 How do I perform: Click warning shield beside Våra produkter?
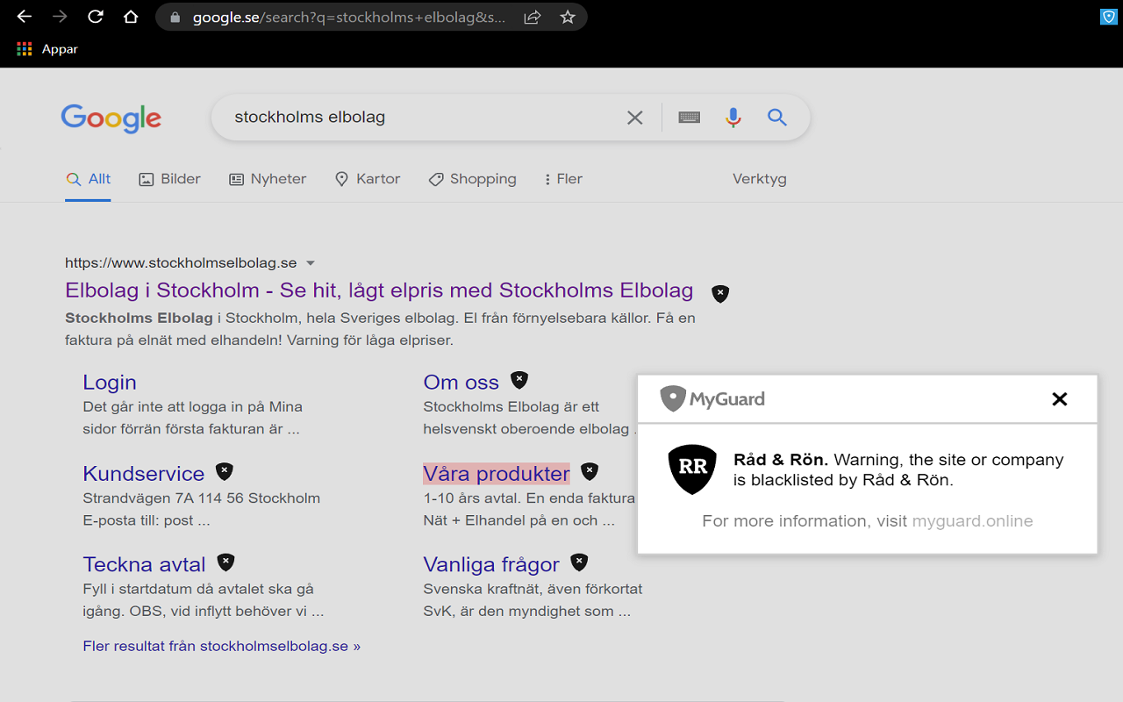(590, 471)
